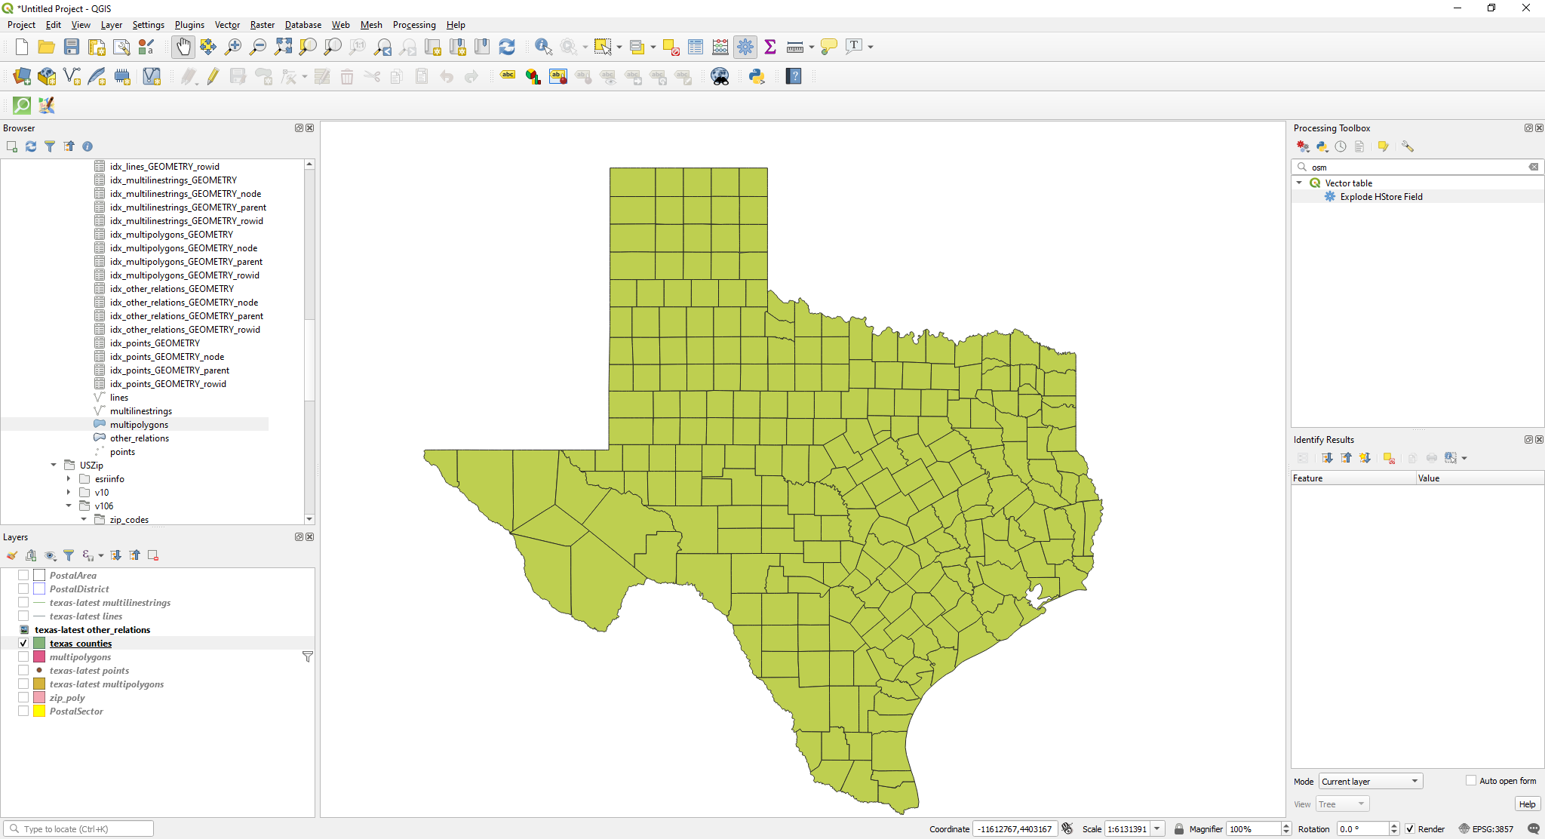Check Auto open form option

pos(1470,780)
